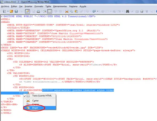Click the Redo toolbar icon
The image size is (157, 121).
pyautogui.click(x=94, y=11)
